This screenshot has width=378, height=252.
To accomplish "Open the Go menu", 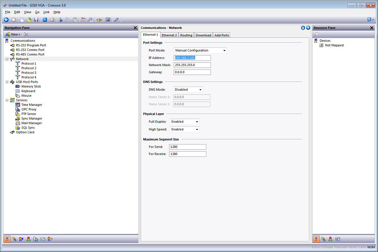I will pyautogui.click(x=37, y=12).
